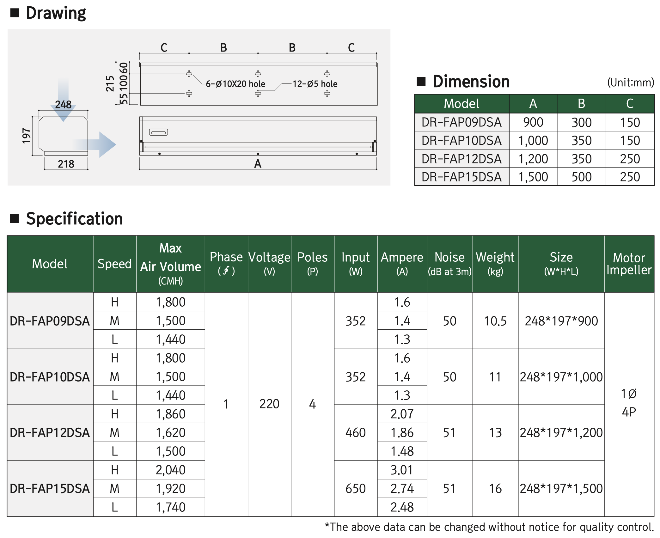The height and width of the screenshot is (538, 660).
Task: Click weight value 10.5
Action: pos(495,321)
